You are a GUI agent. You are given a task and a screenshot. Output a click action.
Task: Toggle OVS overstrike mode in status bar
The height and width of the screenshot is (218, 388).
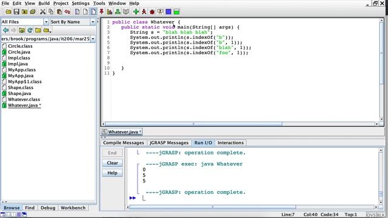pyautogui.click(x=370, y=215)
